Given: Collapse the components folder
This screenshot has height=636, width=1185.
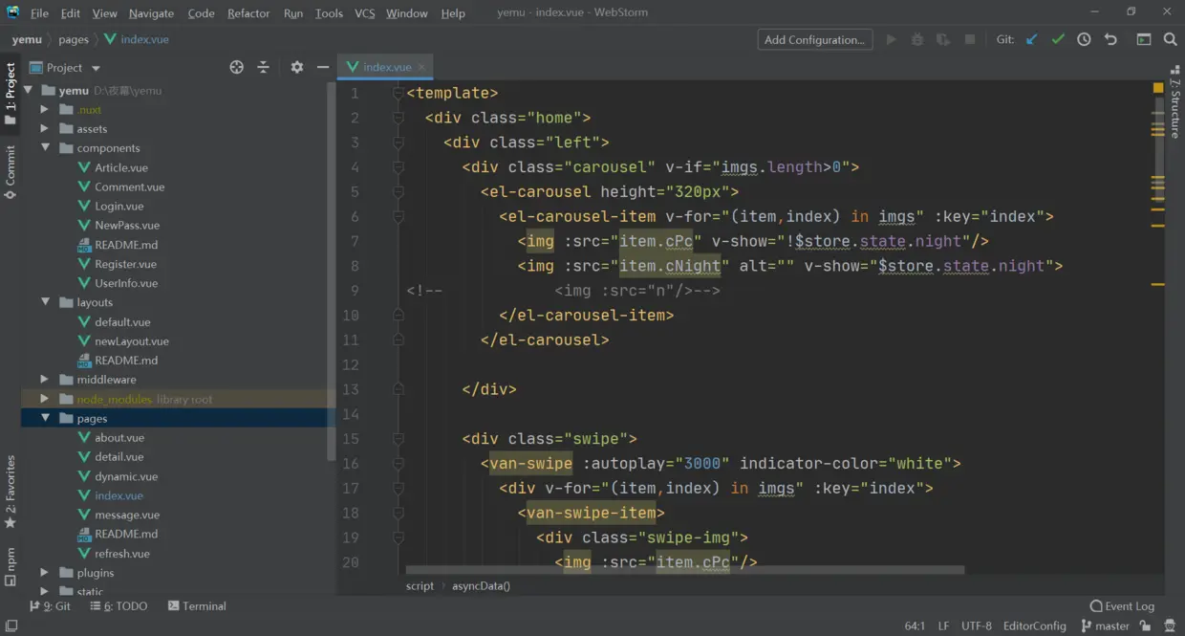Looking at the screenshot, I should [x=44, y=148].
